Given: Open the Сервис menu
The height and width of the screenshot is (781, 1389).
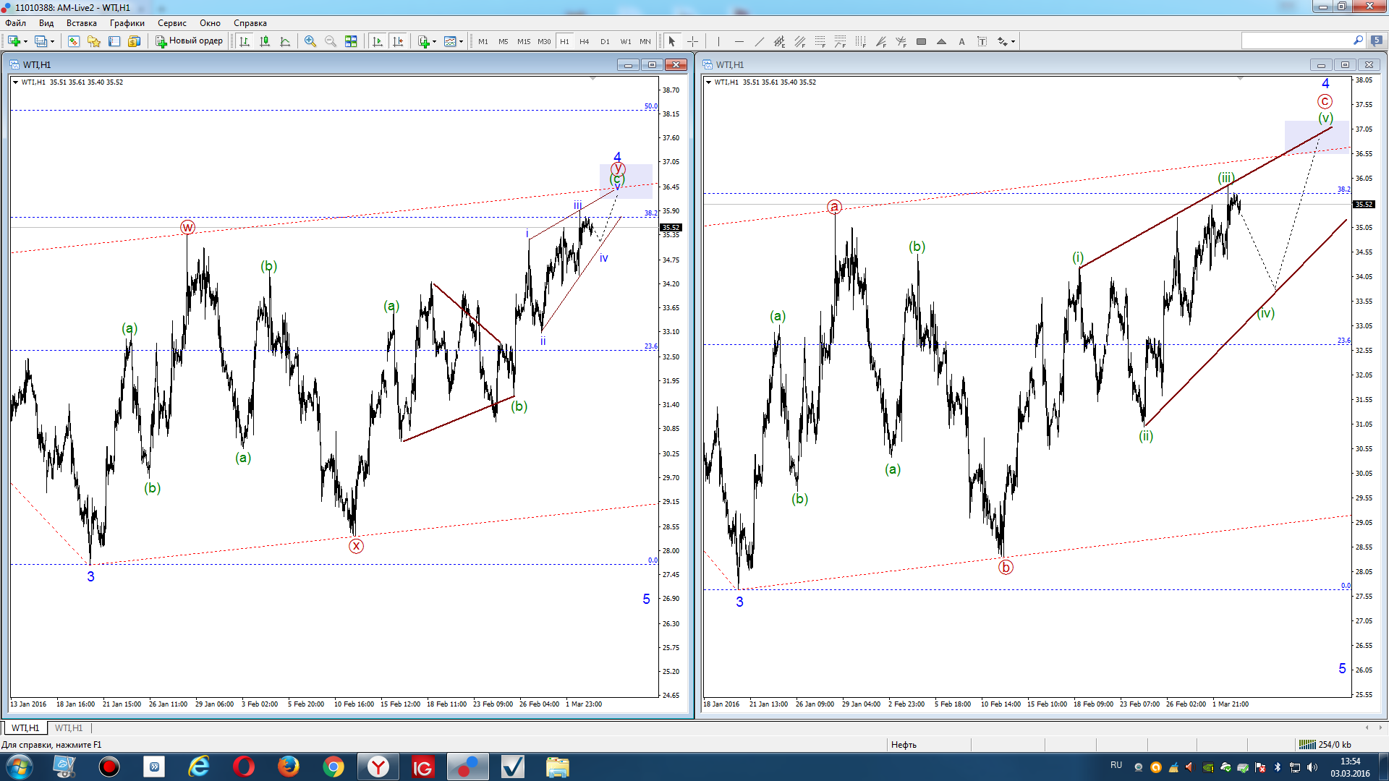Looking at the screenshot, I should (172, 23).
